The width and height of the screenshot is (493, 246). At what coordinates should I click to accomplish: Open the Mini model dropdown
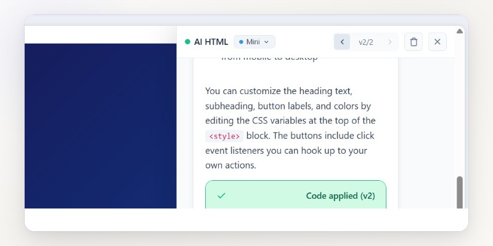tap(254, 42)
